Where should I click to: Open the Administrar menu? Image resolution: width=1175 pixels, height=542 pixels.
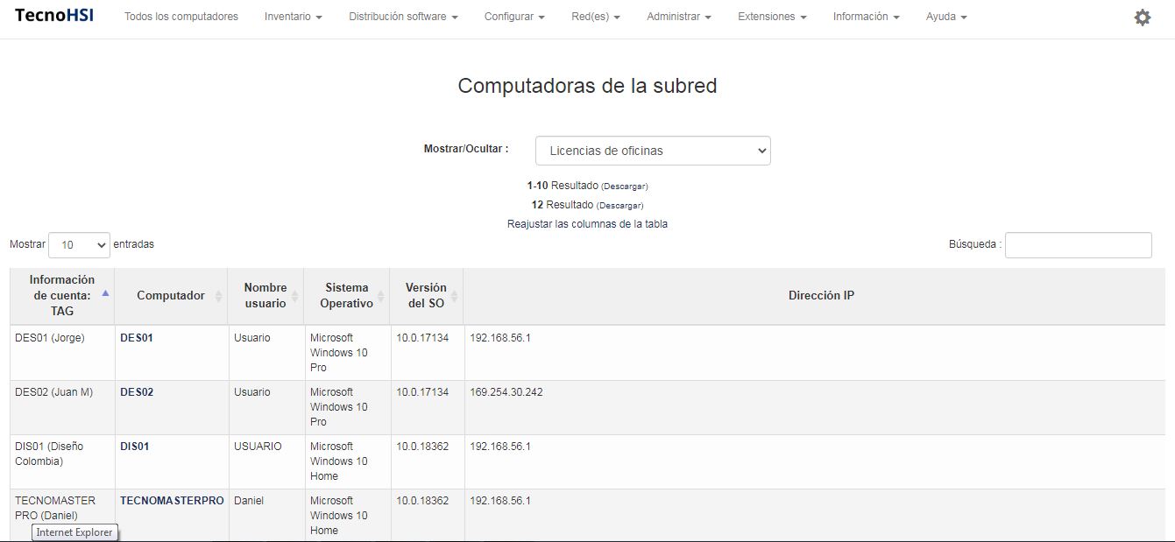pyautogui.click(x=678, y=17)
